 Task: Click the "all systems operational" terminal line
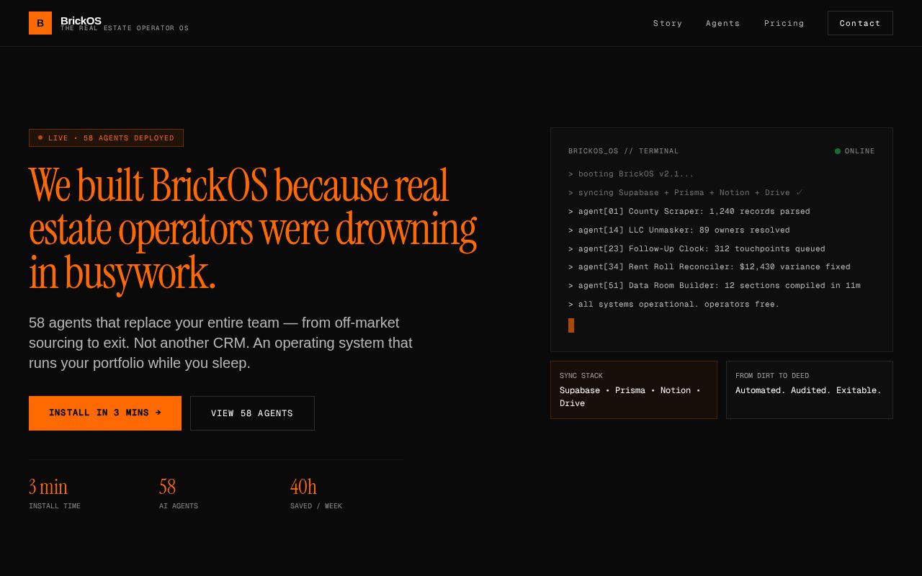tap(674, 305)
